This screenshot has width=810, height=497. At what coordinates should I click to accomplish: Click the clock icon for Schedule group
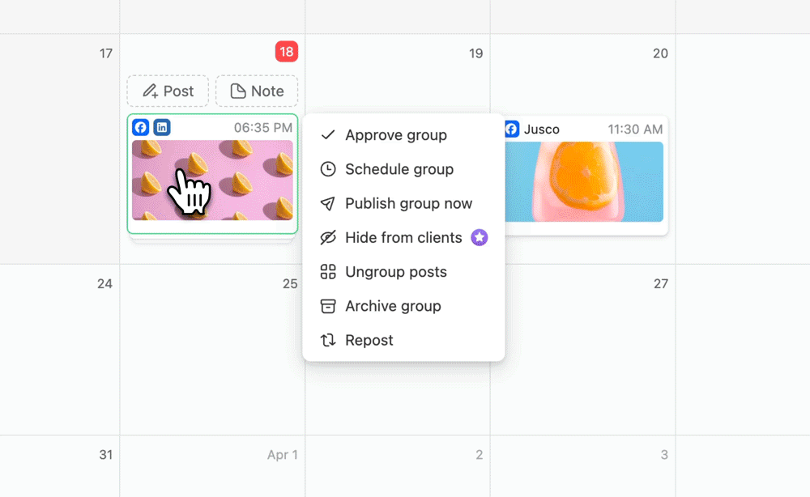(x=327, y=169)
